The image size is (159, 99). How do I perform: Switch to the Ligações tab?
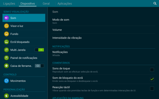click(x=9, y=3)
